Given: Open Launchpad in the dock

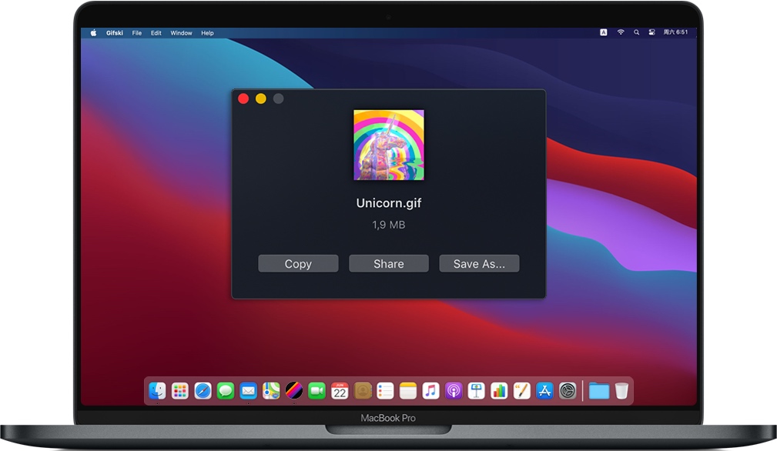Looking at the screenshot, I should [180, 391].
